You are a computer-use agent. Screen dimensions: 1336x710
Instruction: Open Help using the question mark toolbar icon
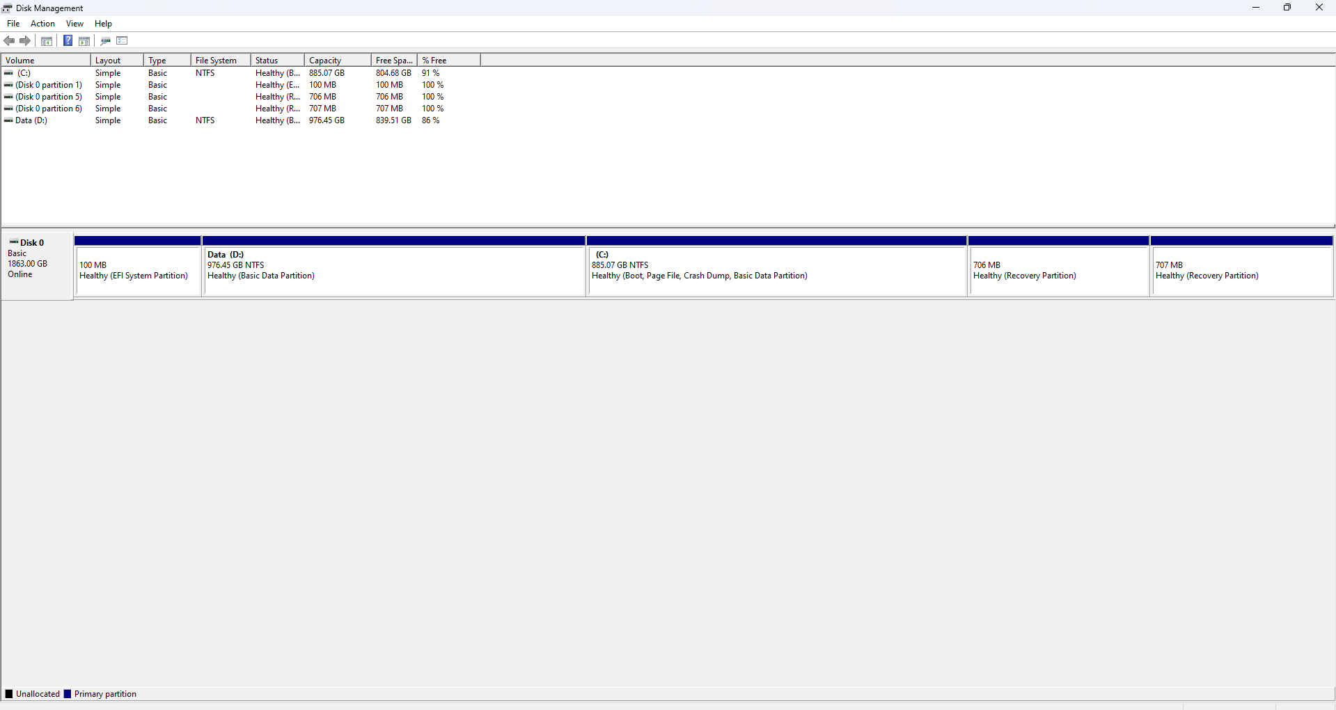(x=68, y=40)
